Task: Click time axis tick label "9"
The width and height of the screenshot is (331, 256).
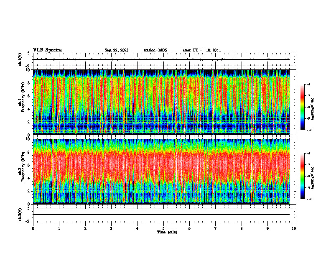Action: click(x=267, y=228)
